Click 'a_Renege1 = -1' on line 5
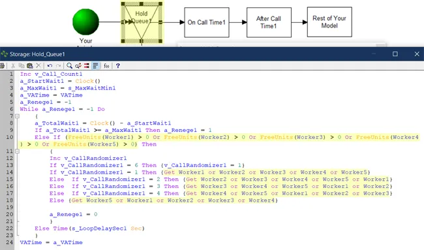The image size is (424, 250). (x=46, y=102)
